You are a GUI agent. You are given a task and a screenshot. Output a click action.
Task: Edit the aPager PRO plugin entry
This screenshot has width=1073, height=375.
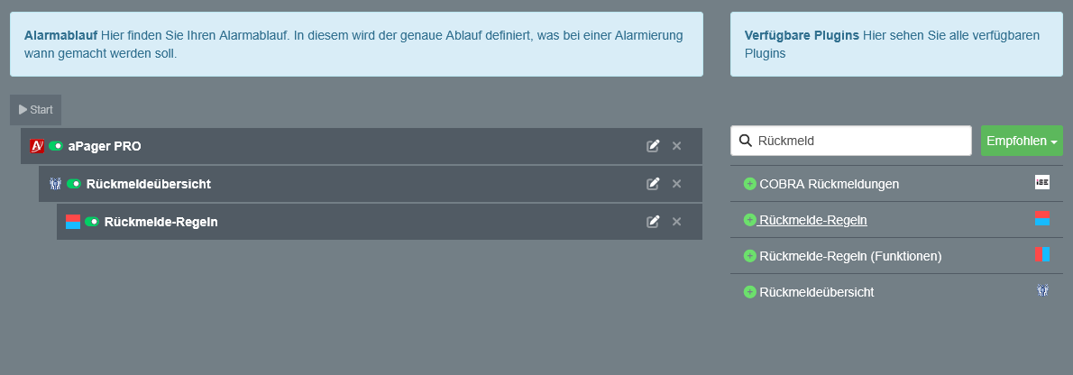(x=653, y=146)
